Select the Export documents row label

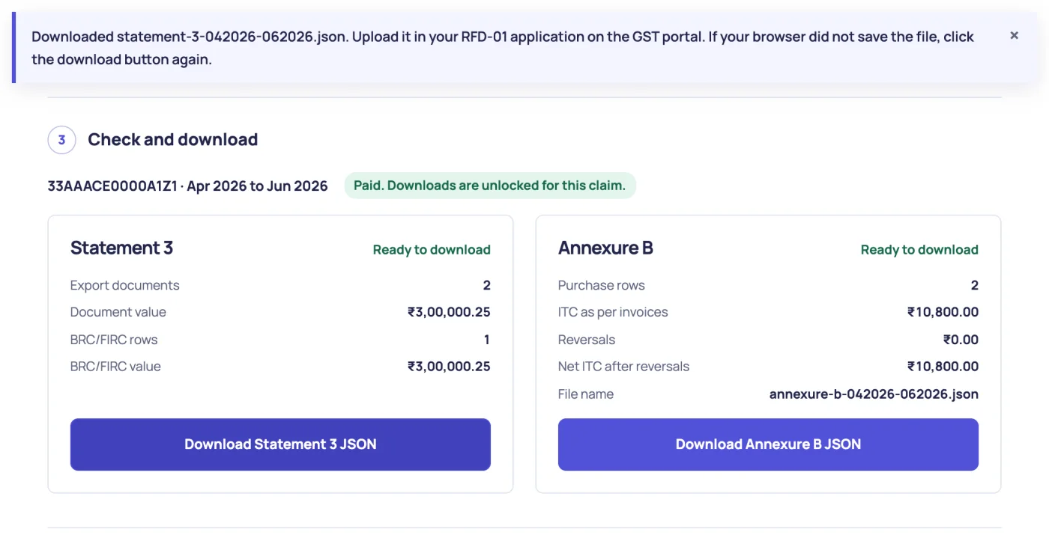coord(125,285)
